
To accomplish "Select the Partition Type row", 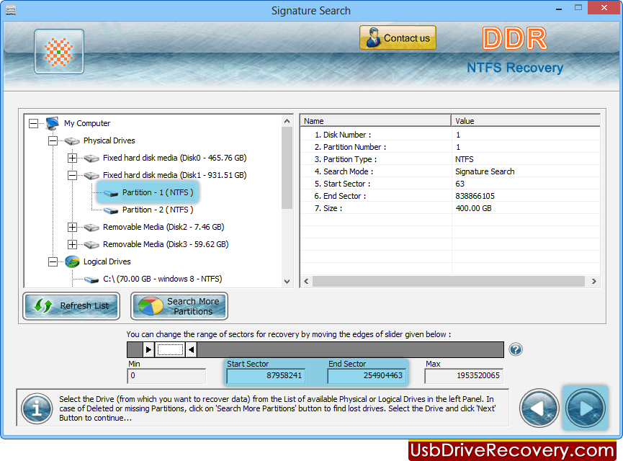I will 449,159.
